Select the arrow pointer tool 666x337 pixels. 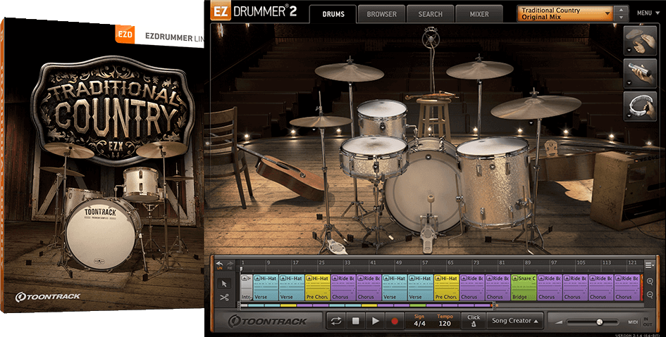coord(225,283)
